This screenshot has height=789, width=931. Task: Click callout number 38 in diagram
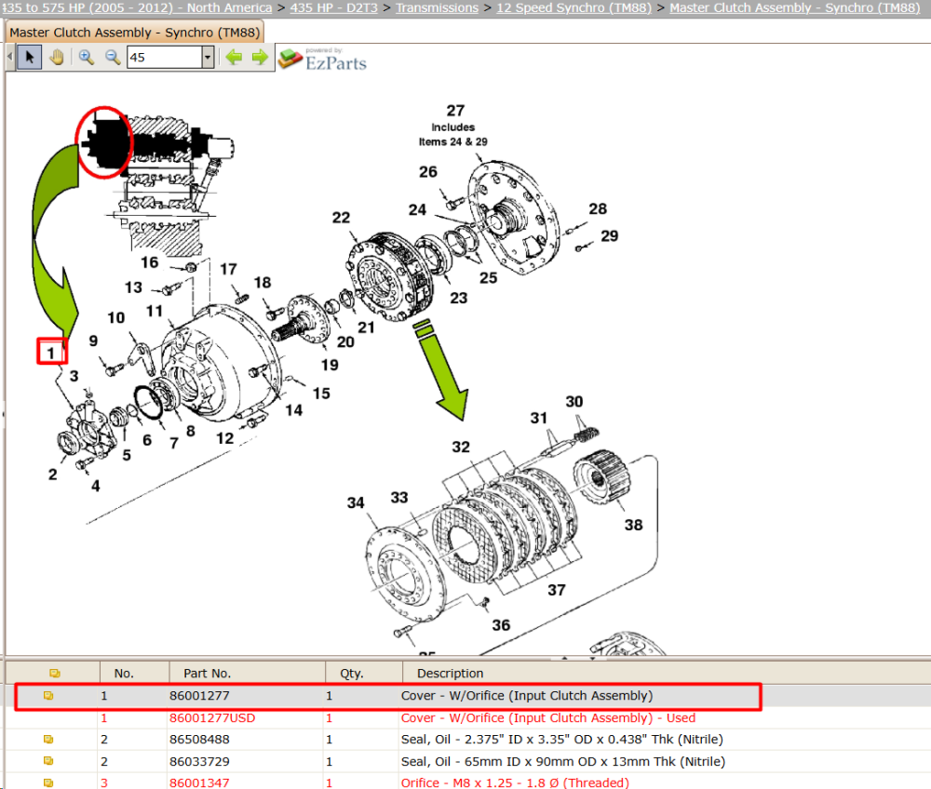point(633,525)
